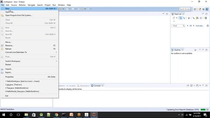Screen dimensions: 210x118
Task: Open the back navigation history dropdown
Action: coord(85,9)
